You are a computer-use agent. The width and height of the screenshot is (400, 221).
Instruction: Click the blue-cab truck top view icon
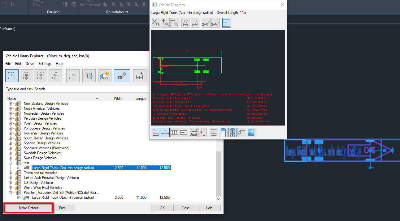[223, 133]
